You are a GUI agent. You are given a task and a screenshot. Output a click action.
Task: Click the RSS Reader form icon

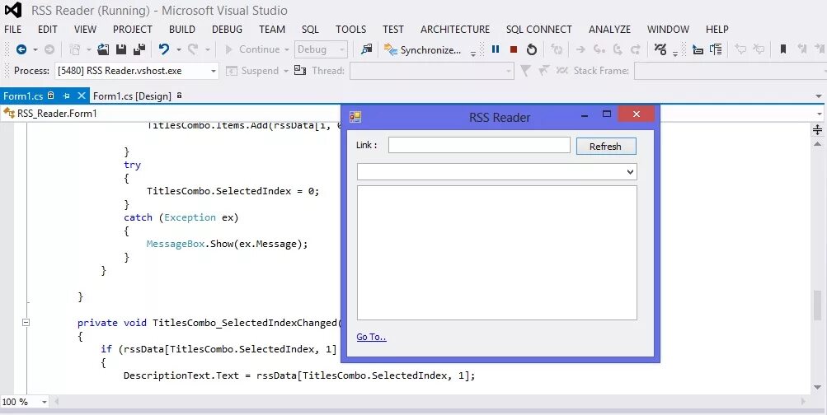(x=355, y=117)
